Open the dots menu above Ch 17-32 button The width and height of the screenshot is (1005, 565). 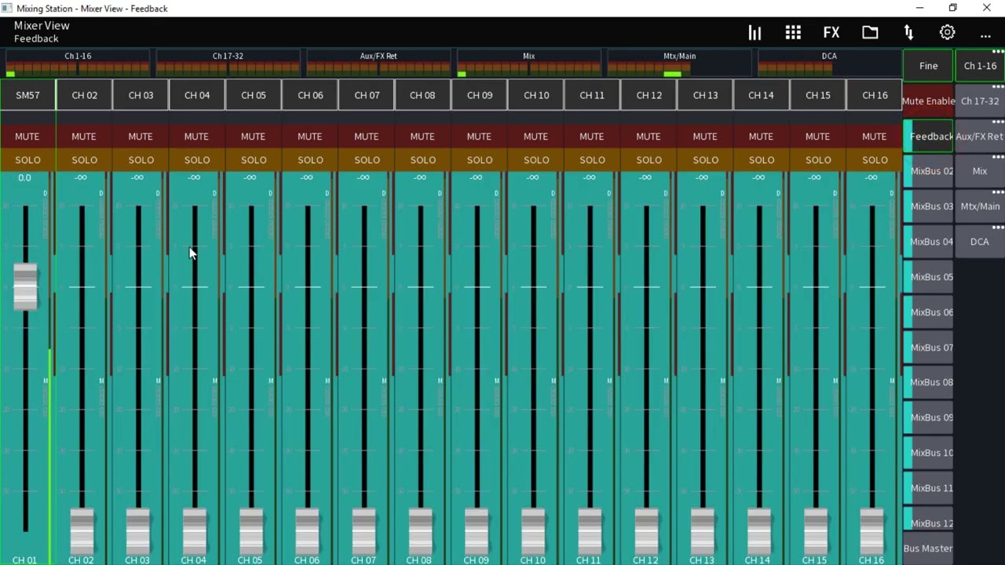997,86
